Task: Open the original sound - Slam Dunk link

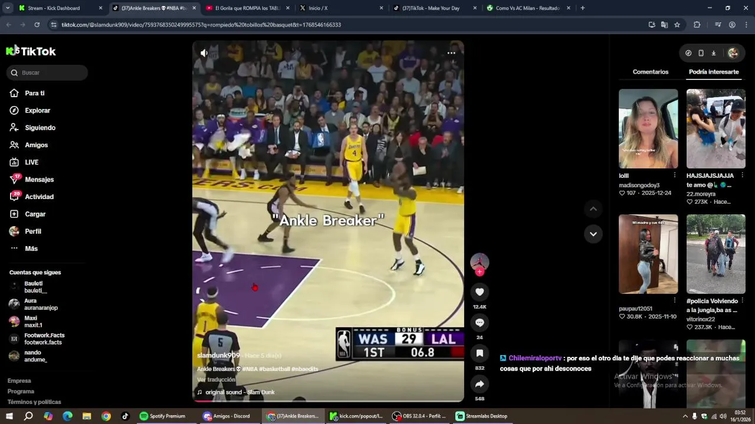Action: pyautogui.click(x=239, y=392)
